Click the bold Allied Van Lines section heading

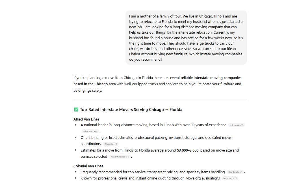coord(86,119)
